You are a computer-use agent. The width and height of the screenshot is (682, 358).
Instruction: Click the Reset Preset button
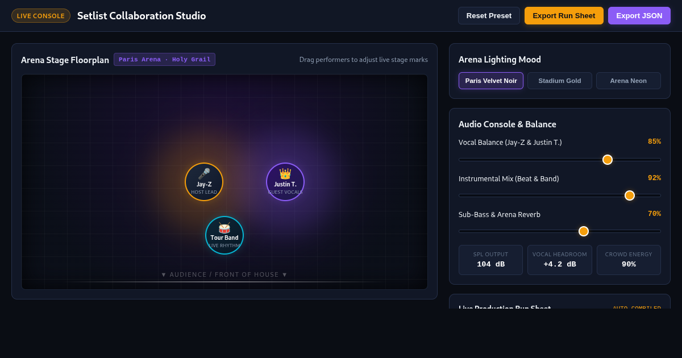point(489,15)
